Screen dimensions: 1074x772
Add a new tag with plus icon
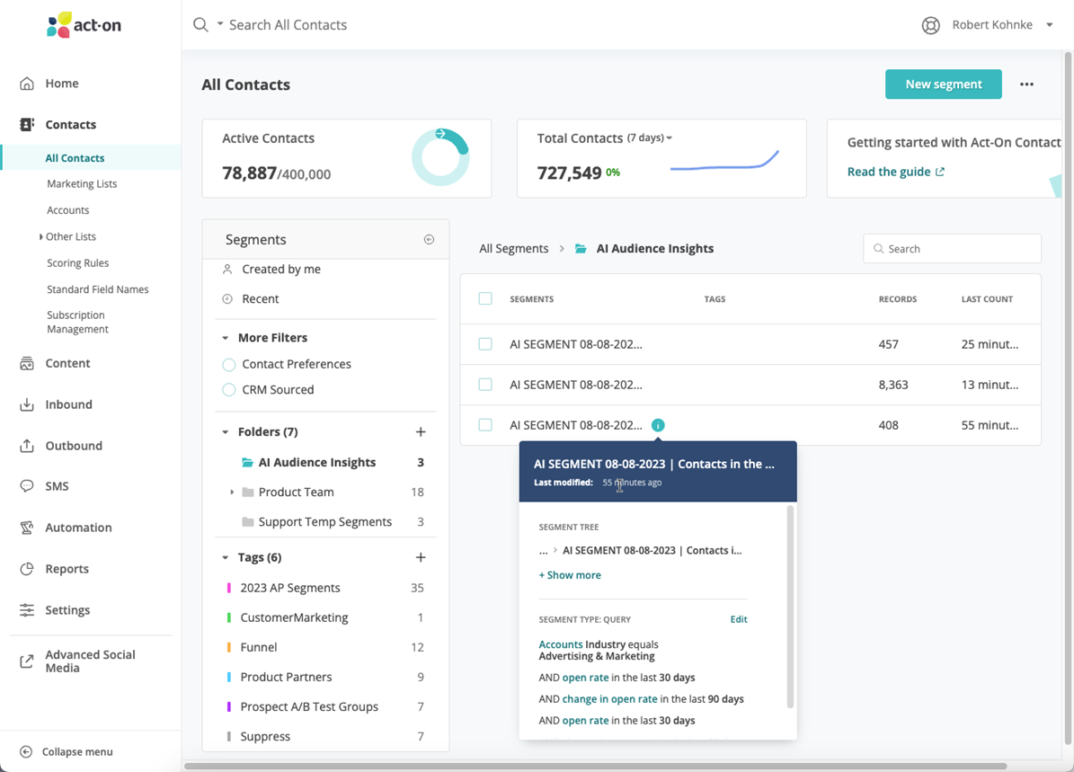421,557
